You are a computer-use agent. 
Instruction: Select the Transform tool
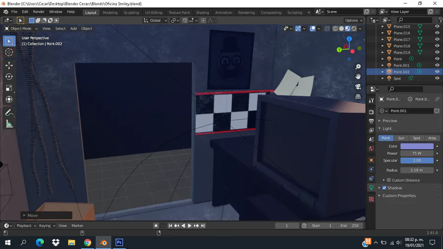[9, 99]
